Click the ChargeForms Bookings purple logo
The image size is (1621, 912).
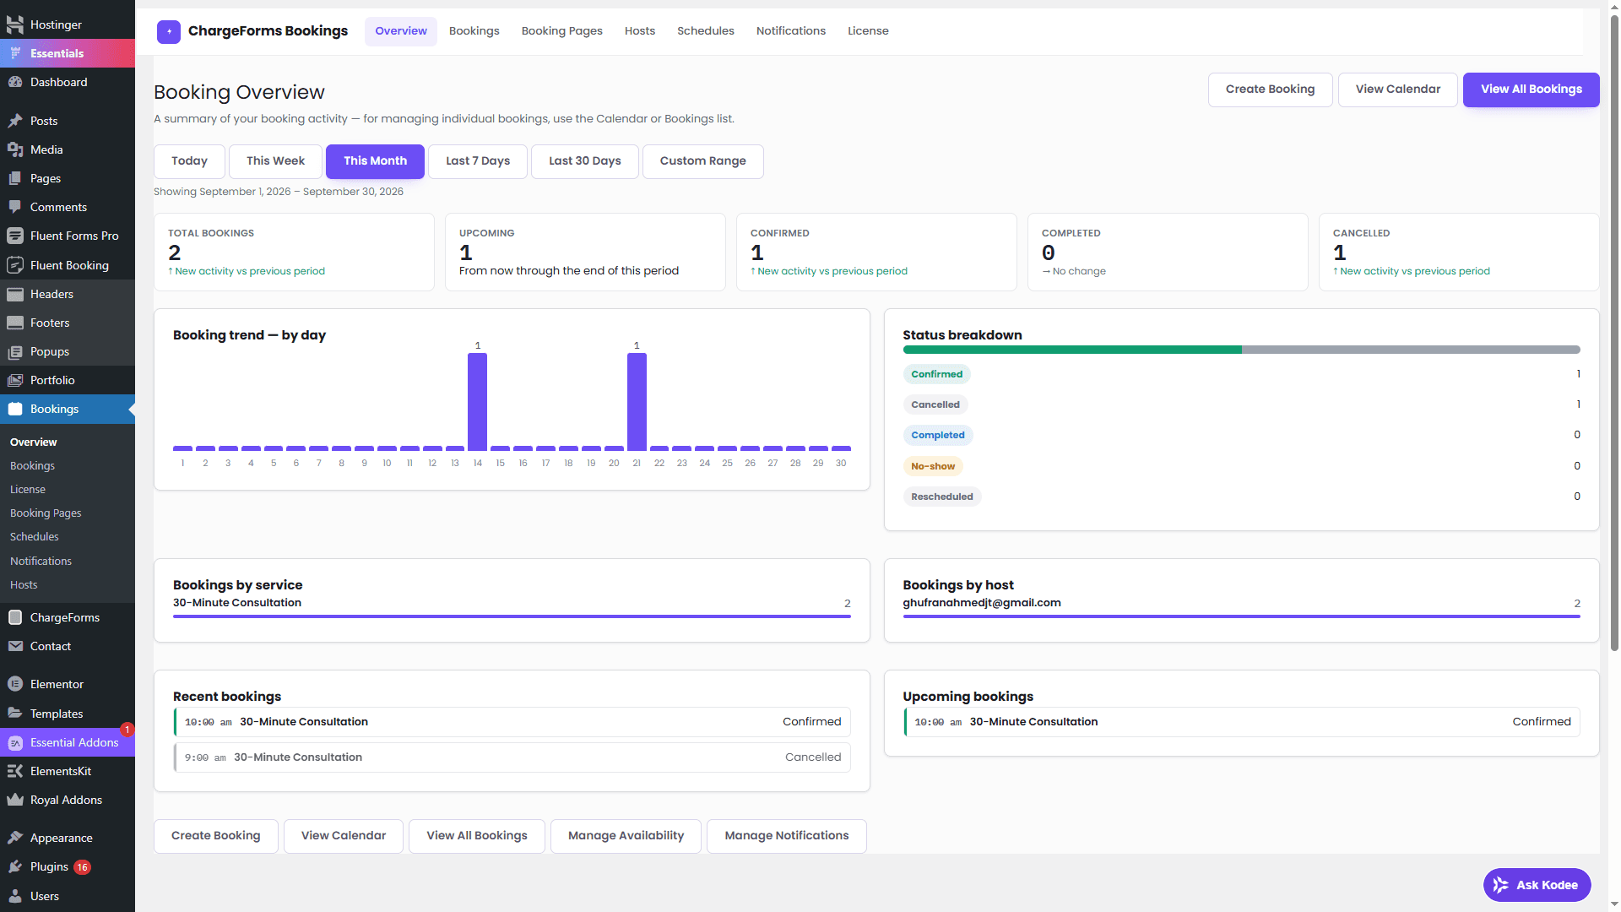(x=169, y=32)
